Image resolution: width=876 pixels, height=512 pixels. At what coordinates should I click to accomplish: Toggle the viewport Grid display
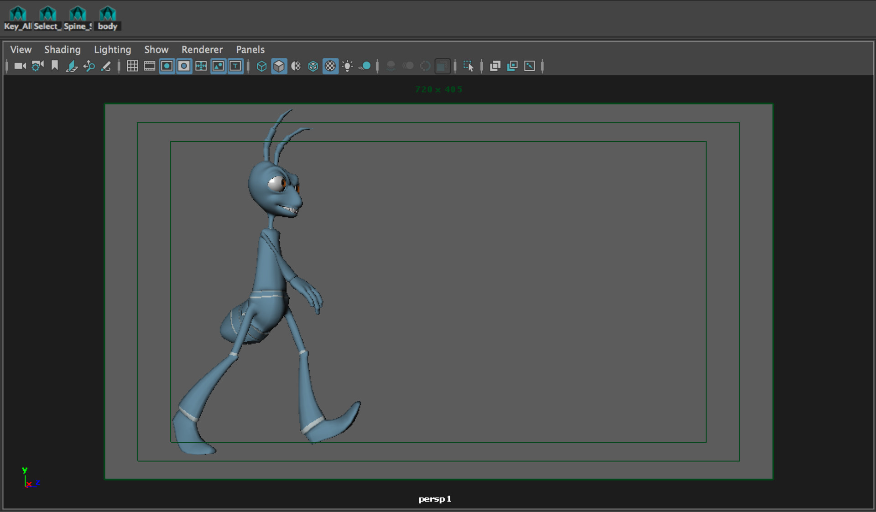pyautogui.click(x=132, y=66)
